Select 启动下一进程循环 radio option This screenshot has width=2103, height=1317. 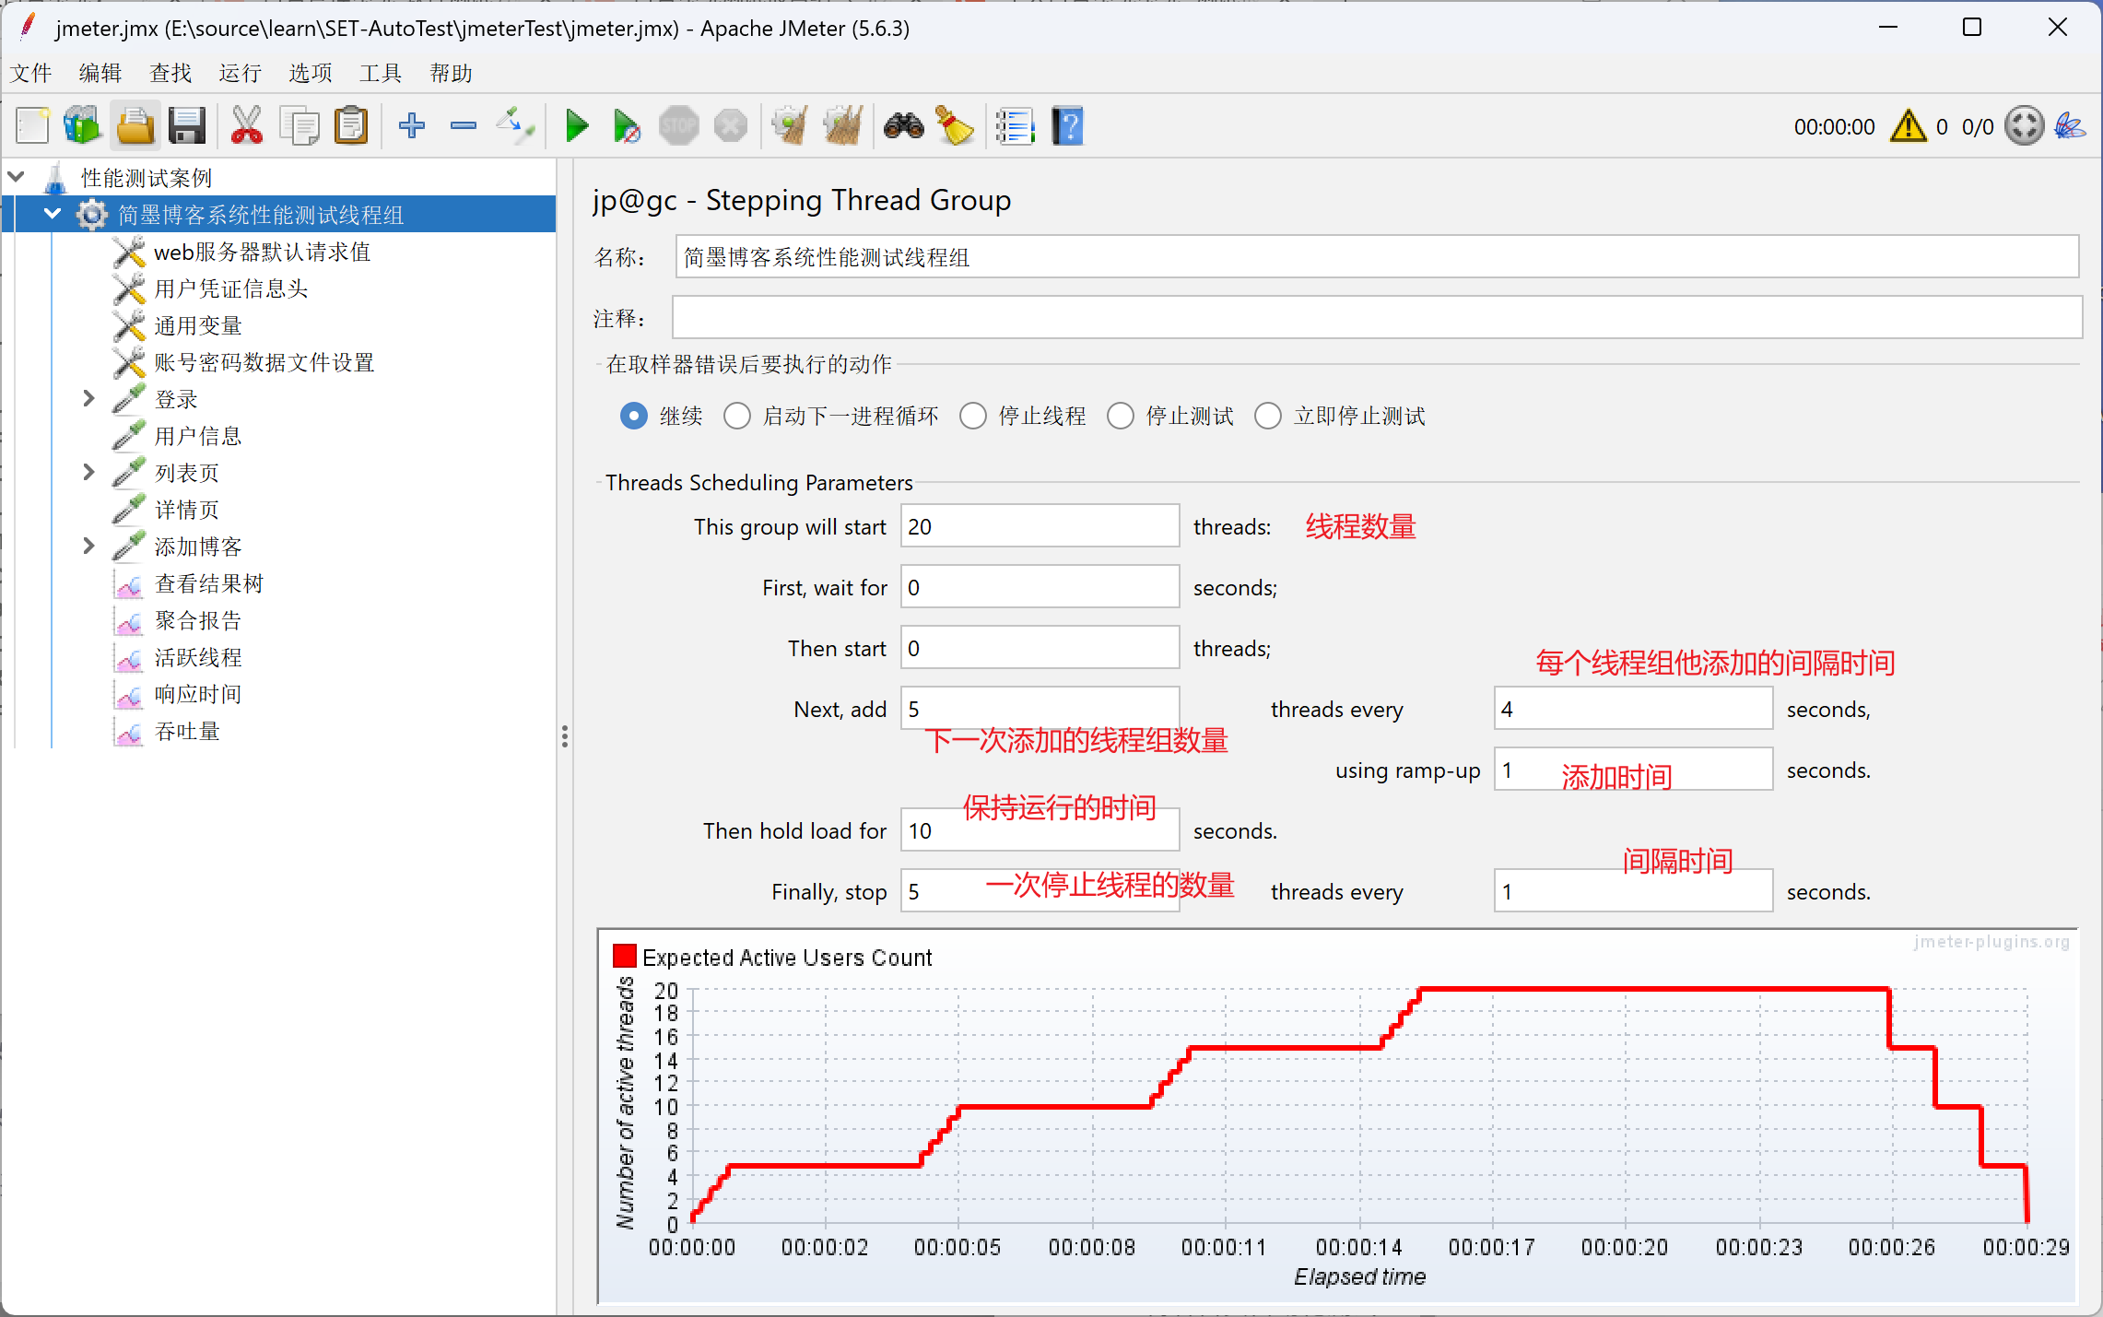point(737,416)
